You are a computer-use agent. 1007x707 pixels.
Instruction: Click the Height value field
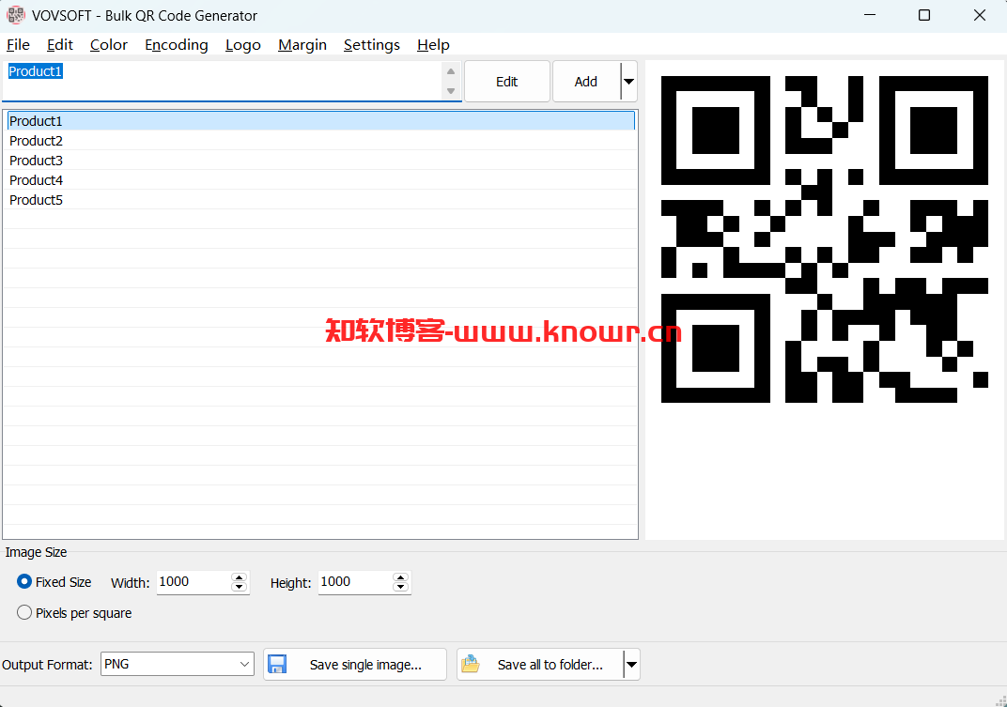click(x=355, y=582)
